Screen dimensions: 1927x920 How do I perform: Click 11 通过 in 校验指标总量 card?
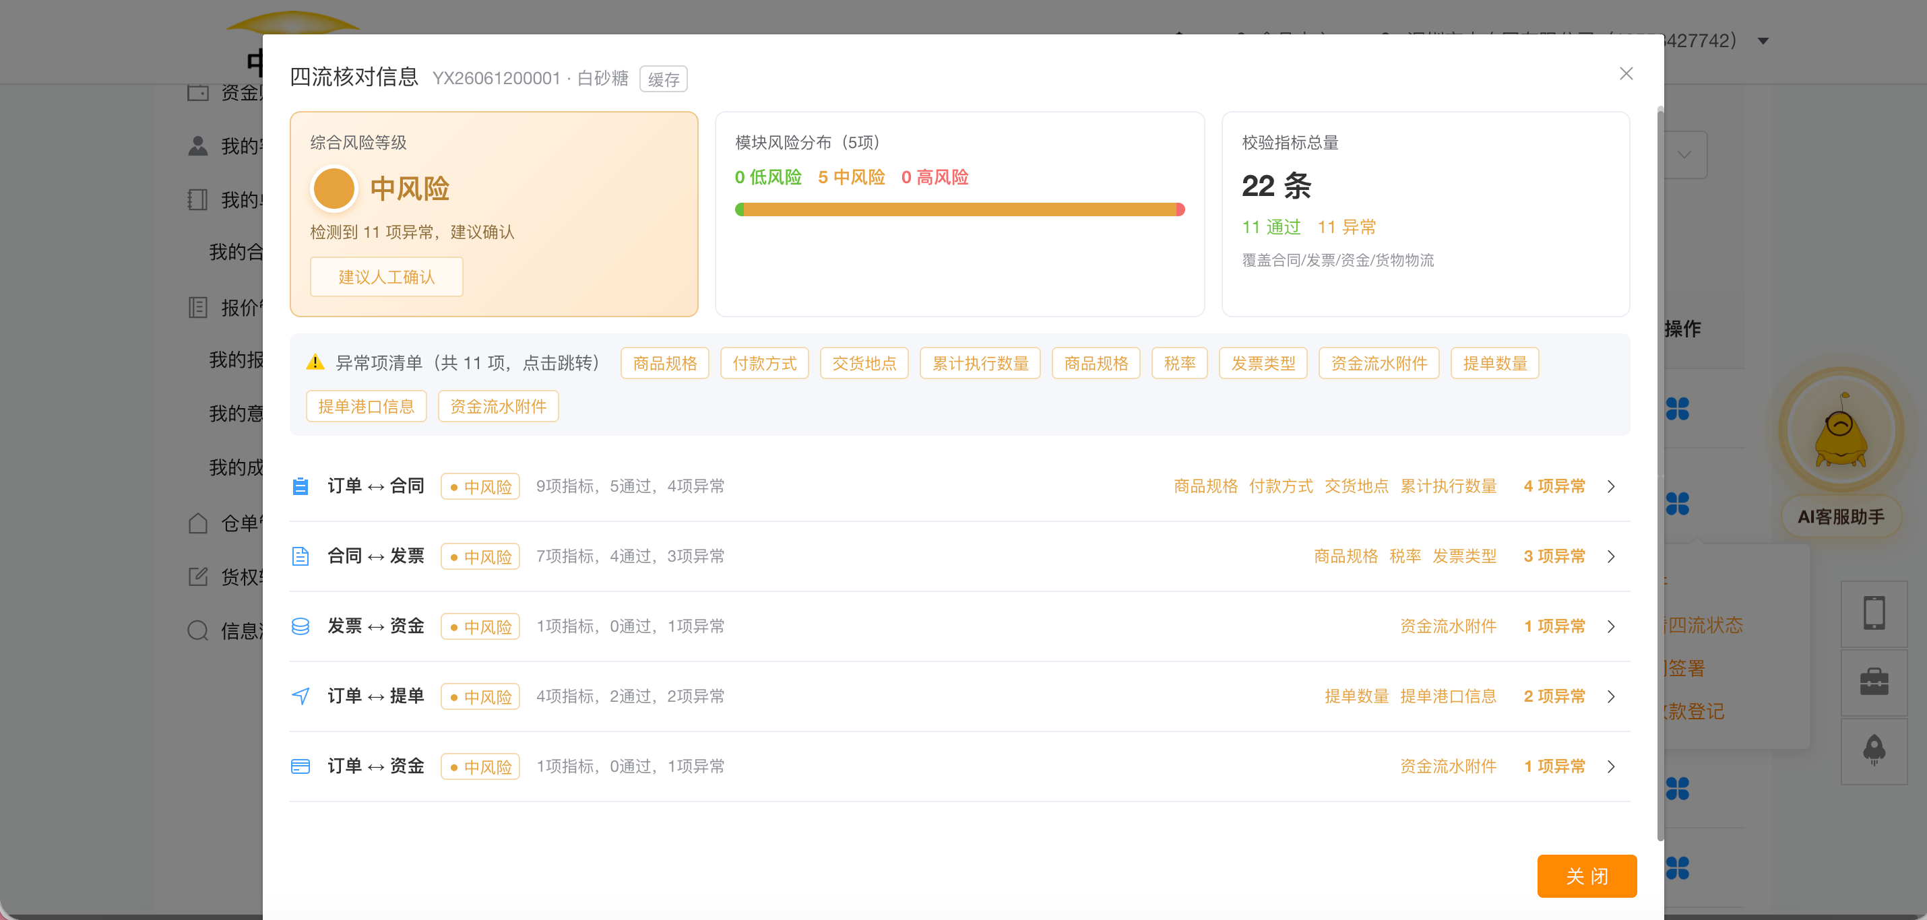click(x=1271, y=227)
